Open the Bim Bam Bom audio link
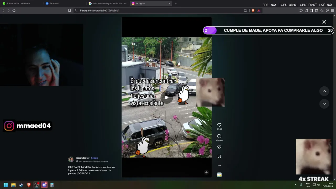Image resolution: width=336 pixels, height=189 pixels. click(93, 161)
